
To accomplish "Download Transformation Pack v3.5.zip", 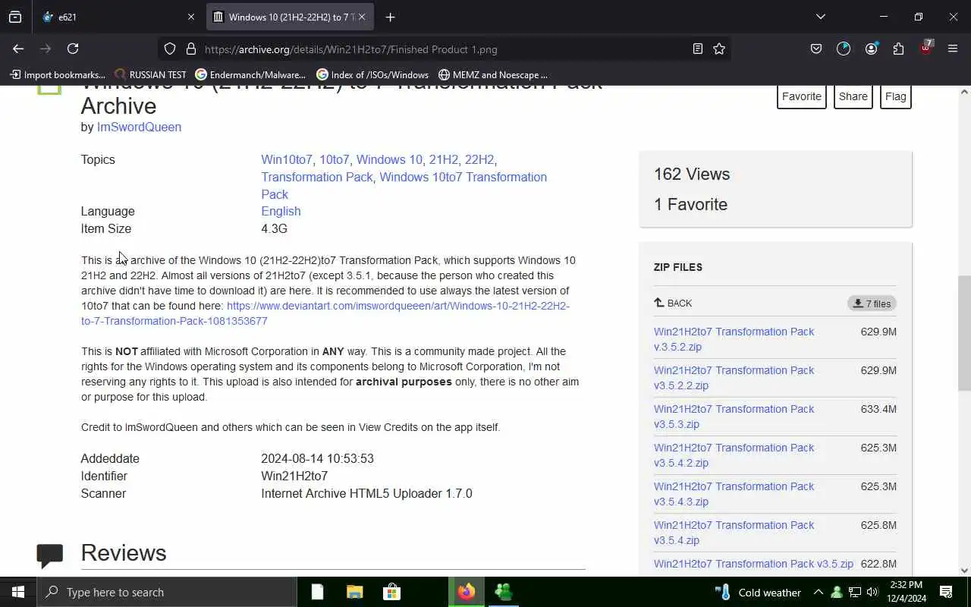I will [x=753, y=564].
